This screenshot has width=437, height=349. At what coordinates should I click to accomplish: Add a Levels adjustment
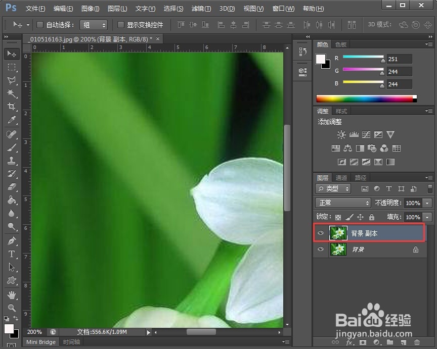[354, 135]
